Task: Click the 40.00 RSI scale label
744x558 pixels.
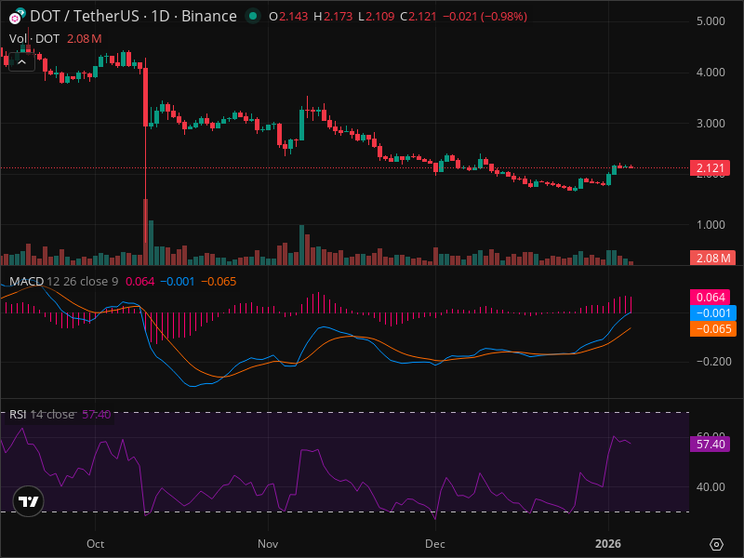Action: pyautogui.click(x=711, y=487)
